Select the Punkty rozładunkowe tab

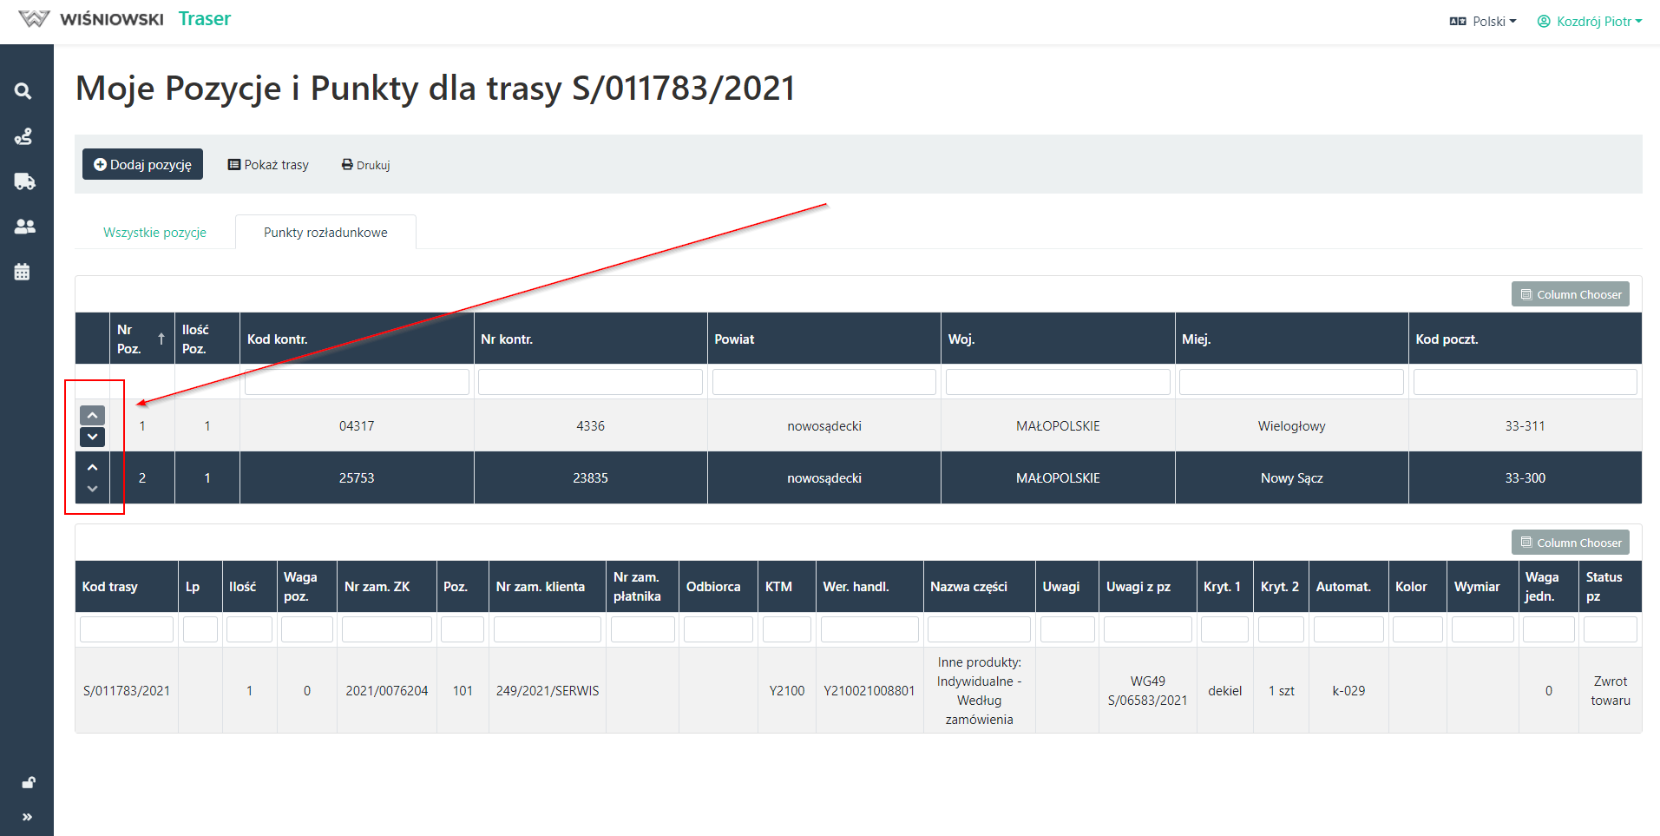(325, 233)
